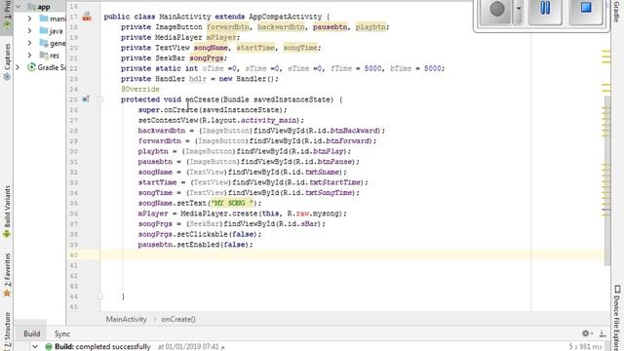This screenshot has height=351, width=624.
Task: Select the Gradle Scripts node
Action: pyautogui.click(x=47, y=67)
